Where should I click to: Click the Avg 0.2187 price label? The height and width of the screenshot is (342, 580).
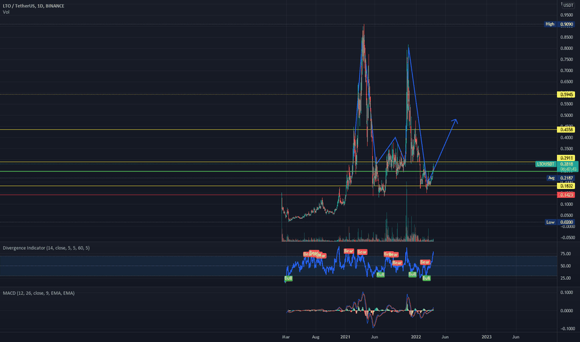560,178
